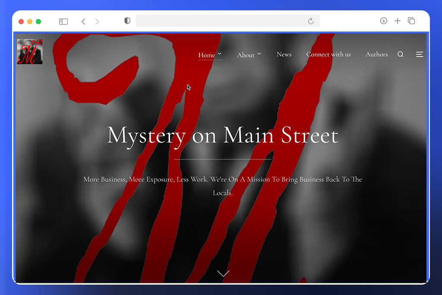Screen dimensions: 442x295
Task: Open a new browser tab
Action: 398,21
